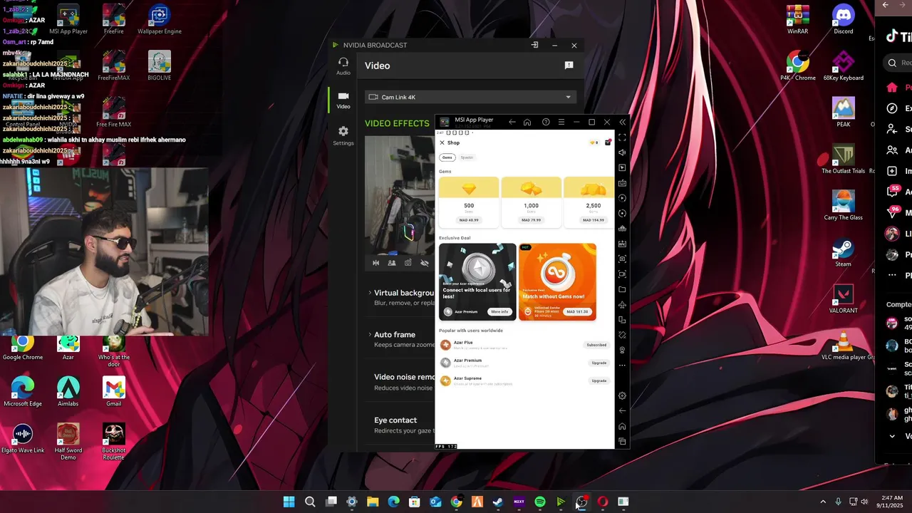Click the people icon under camera preview
Image resolution: width=912 pixels, height=513 pixels.
coord(392,263)
